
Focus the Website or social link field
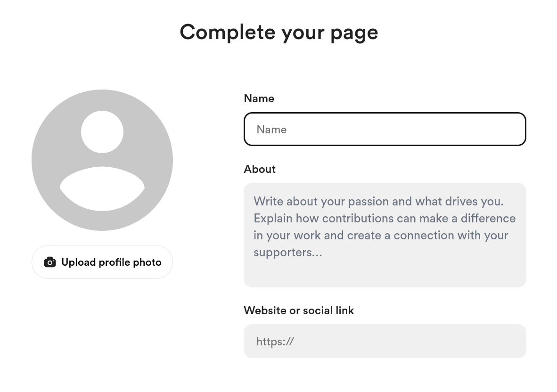[x=385, y=341]
